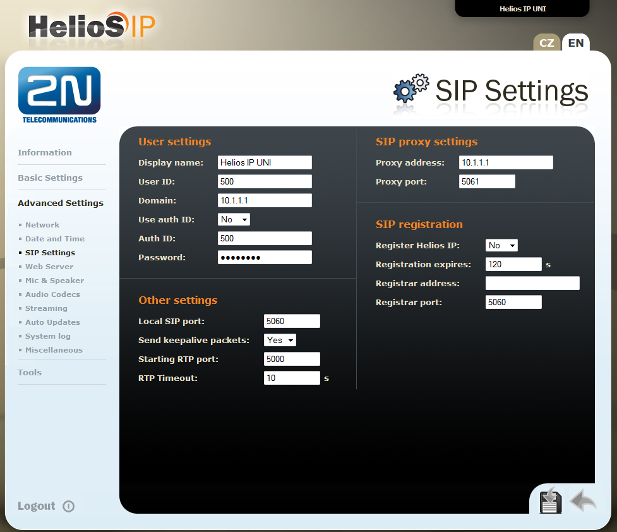Screen dimensions: 617x532
Task: Focus the Proxy address field
Action: (506, 162)
